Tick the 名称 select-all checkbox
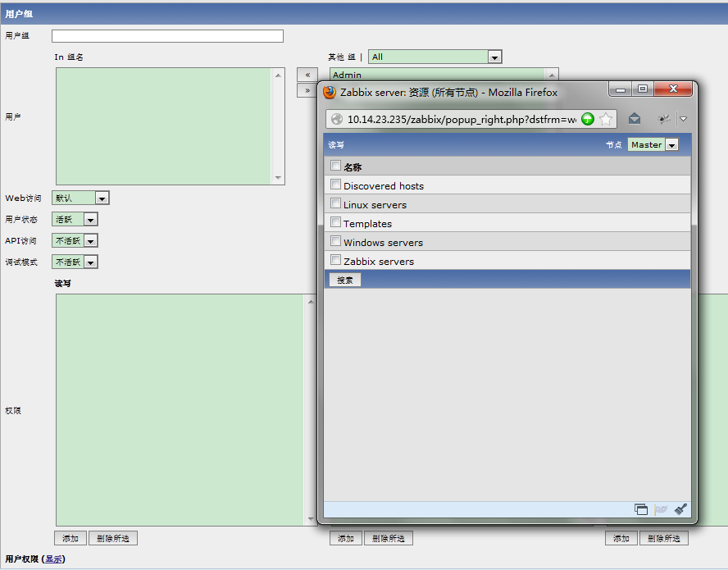This screenshot has width=728, height=570. [335, 166]
